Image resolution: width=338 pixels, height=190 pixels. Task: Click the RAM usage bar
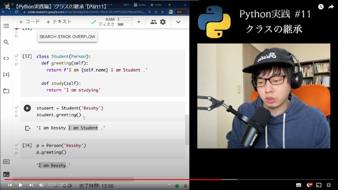click(x=125, y=19)
